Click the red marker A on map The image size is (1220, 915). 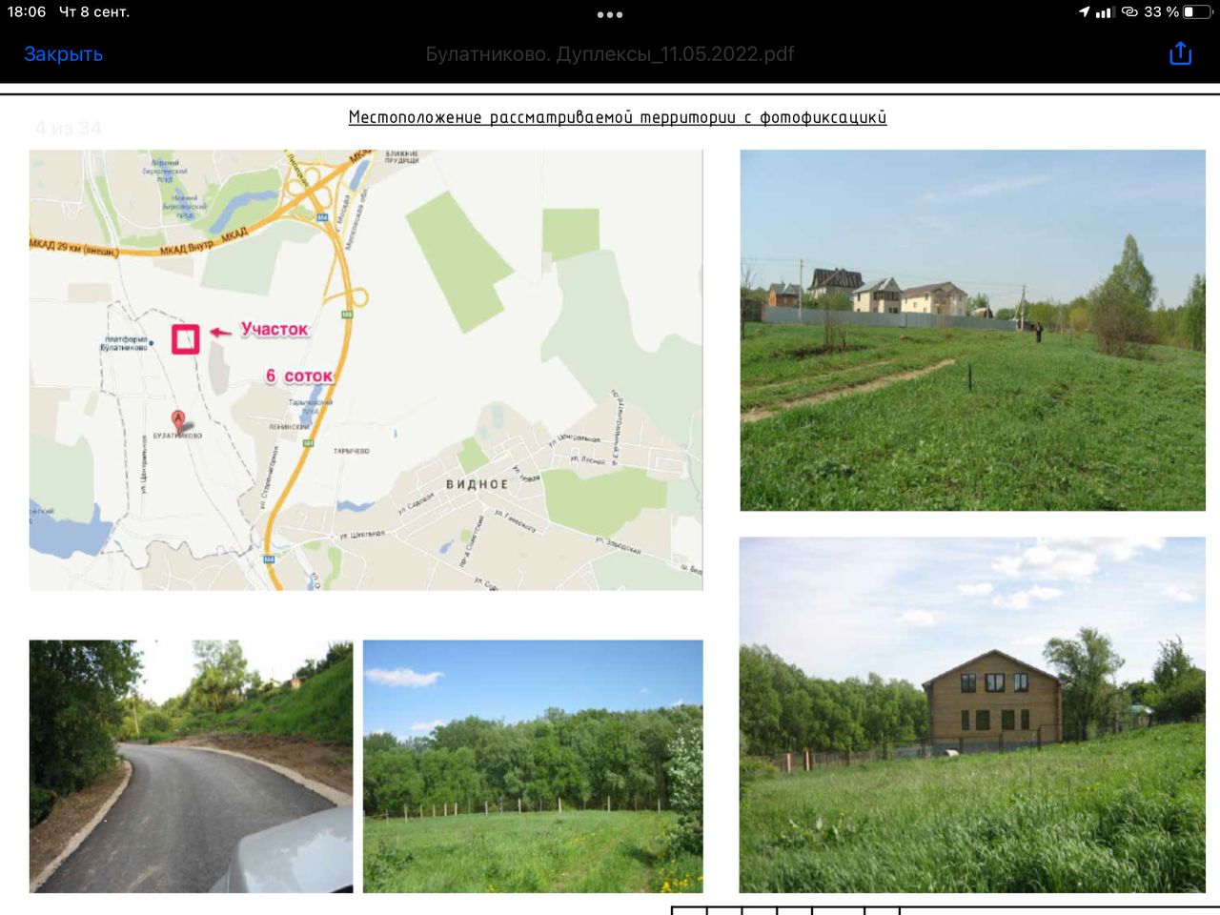click(x=177, y=419)
